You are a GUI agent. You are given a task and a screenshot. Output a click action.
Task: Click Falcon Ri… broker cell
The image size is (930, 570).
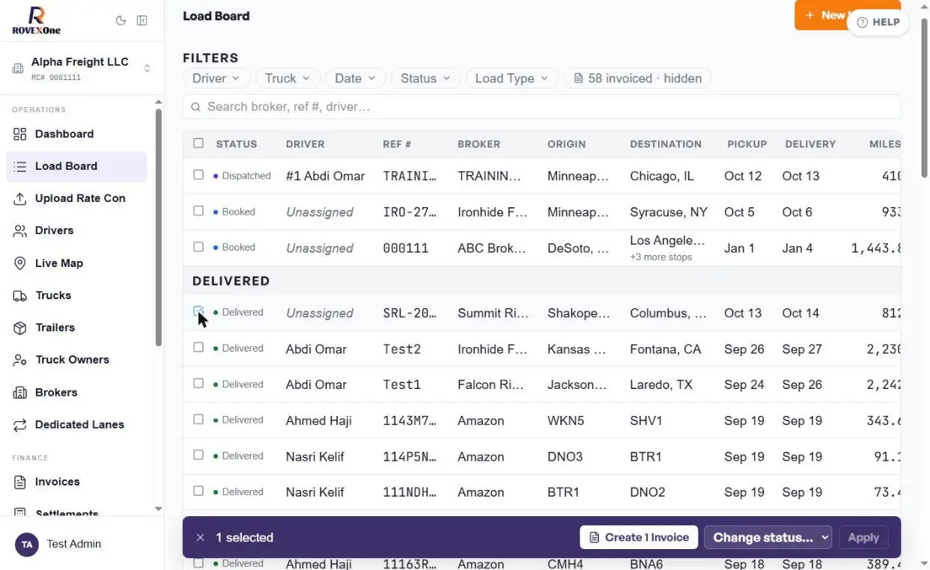[x=490, y=384]
